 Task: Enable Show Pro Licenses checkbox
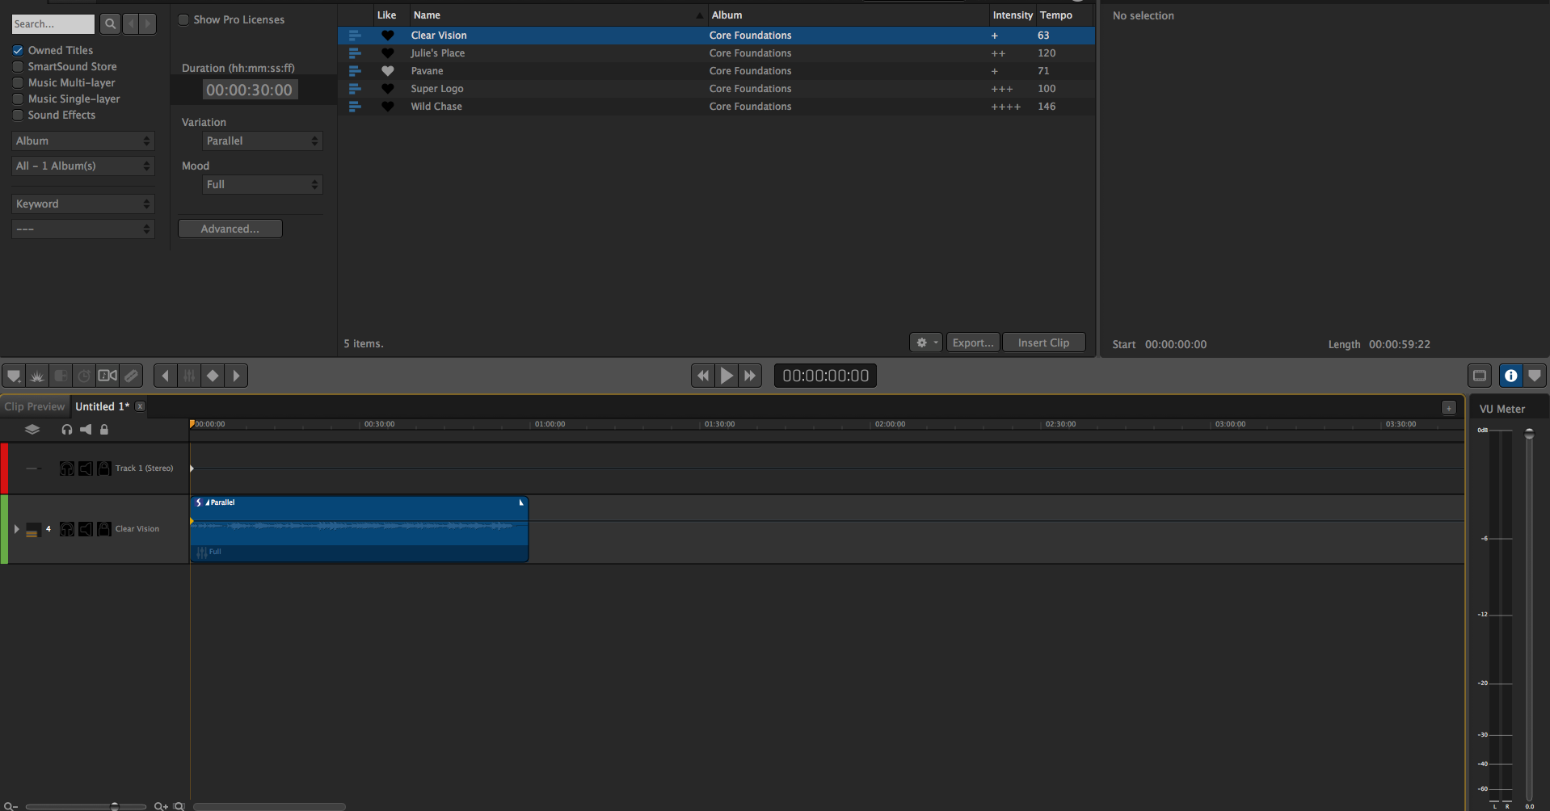183,19
